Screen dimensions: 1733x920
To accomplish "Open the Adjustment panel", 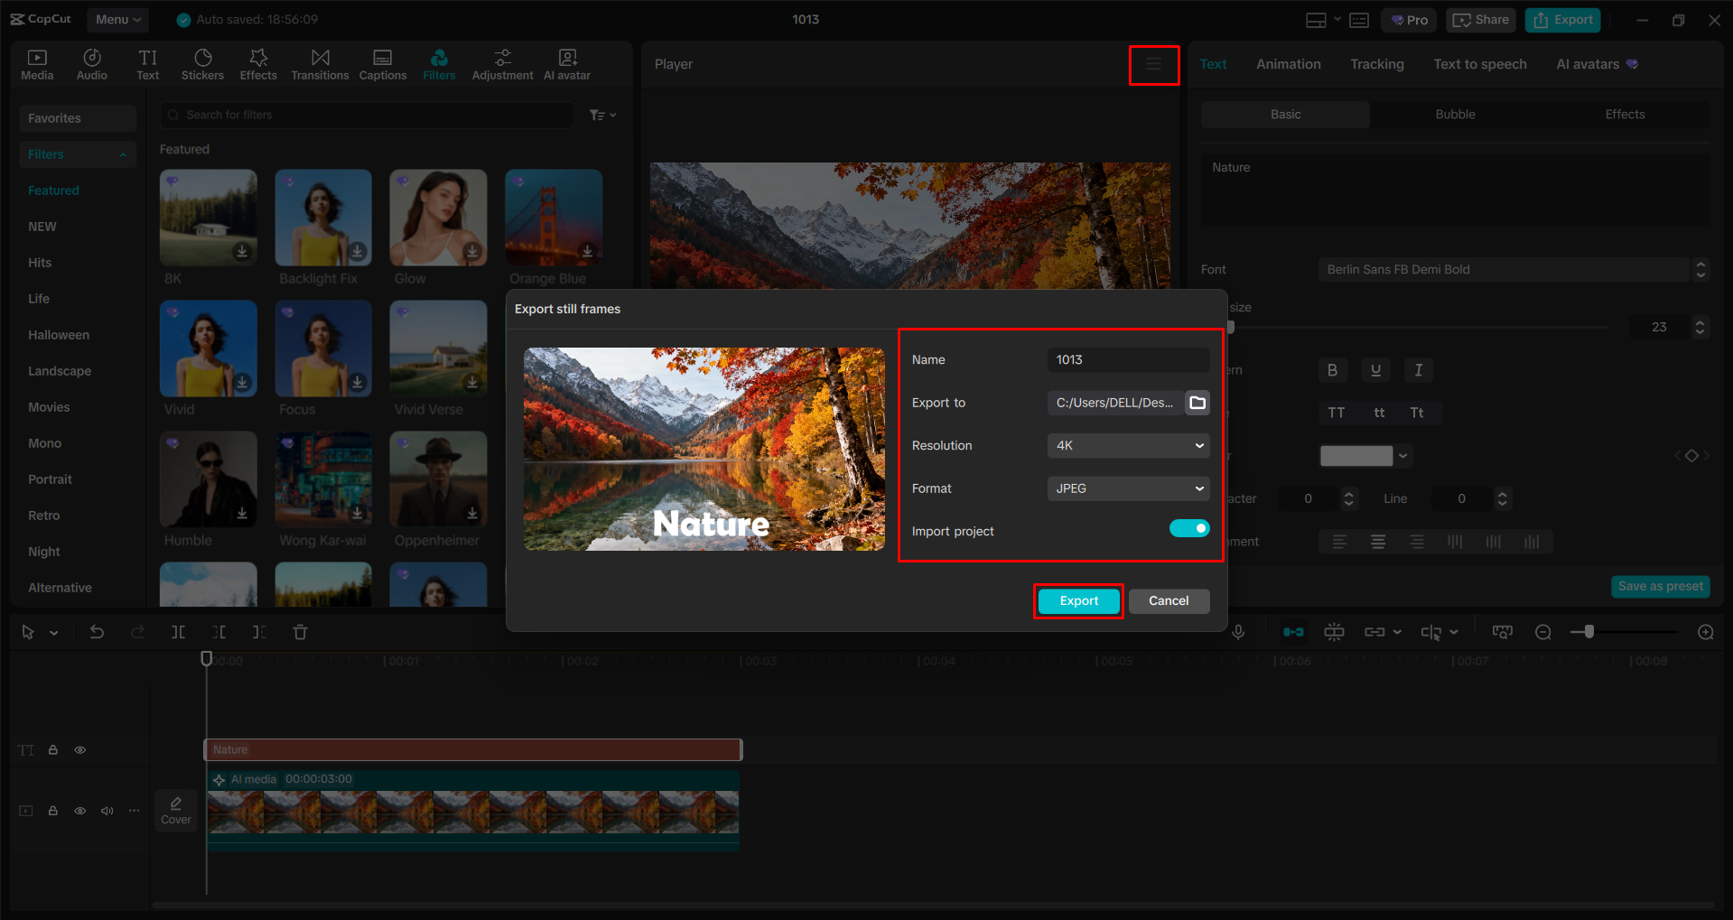I will (502, 63).
